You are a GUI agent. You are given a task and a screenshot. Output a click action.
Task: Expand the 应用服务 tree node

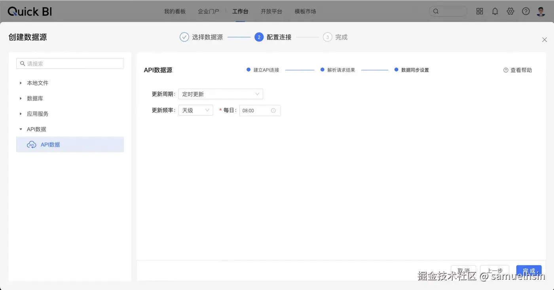pos(21,114)
